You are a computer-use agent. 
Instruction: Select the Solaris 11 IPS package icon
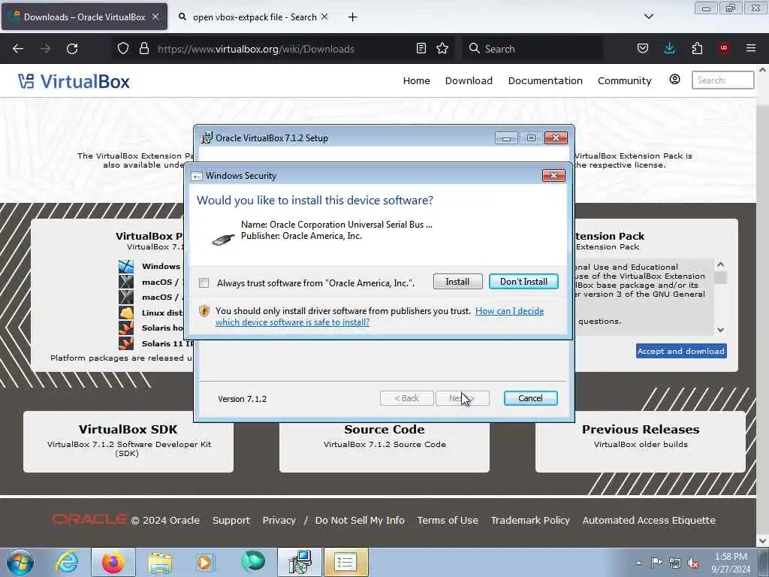pyautogui.click(x=126, y=343)
